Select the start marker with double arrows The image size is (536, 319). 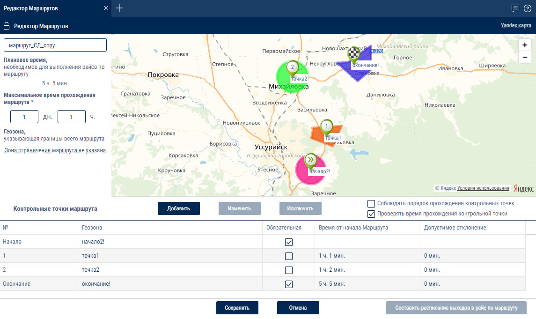[310, 161]
